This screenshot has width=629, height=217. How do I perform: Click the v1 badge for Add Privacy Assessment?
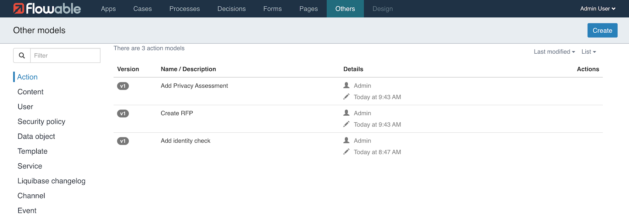[x=123, y=86]
